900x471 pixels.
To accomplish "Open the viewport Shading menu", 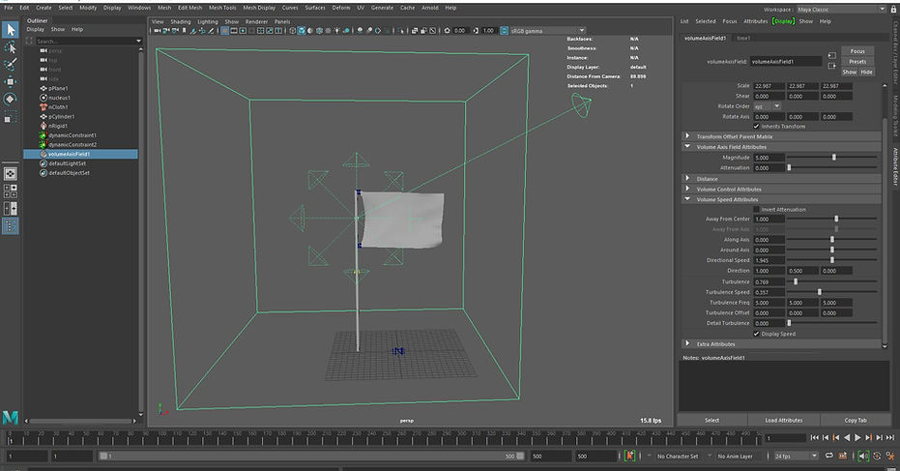I will click(x=180, y=21).
